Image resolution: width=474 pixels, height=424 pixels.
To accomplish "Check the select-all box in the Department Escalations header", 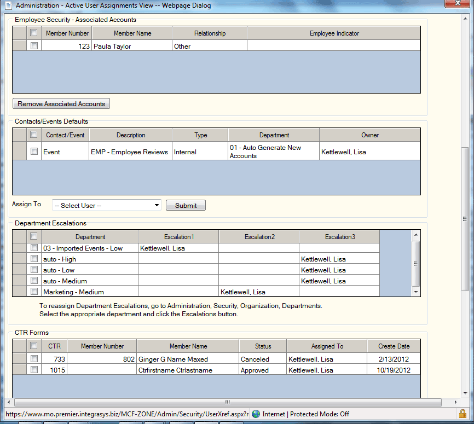I will tap(33, 236).
